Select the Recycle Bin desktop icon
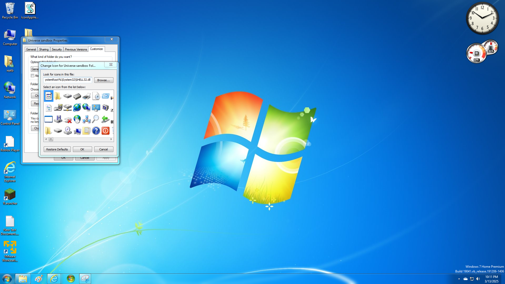This screenshot has width=505, height=284. coord(10,11)
